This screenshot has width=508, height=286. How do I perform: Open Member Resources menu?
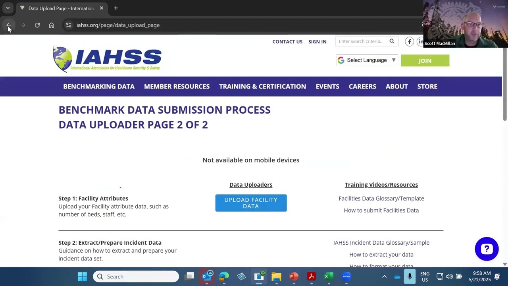pos(177,86)
